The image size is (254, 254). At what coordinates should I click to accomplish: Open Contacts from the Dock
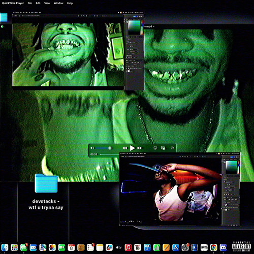coord(81,247)
